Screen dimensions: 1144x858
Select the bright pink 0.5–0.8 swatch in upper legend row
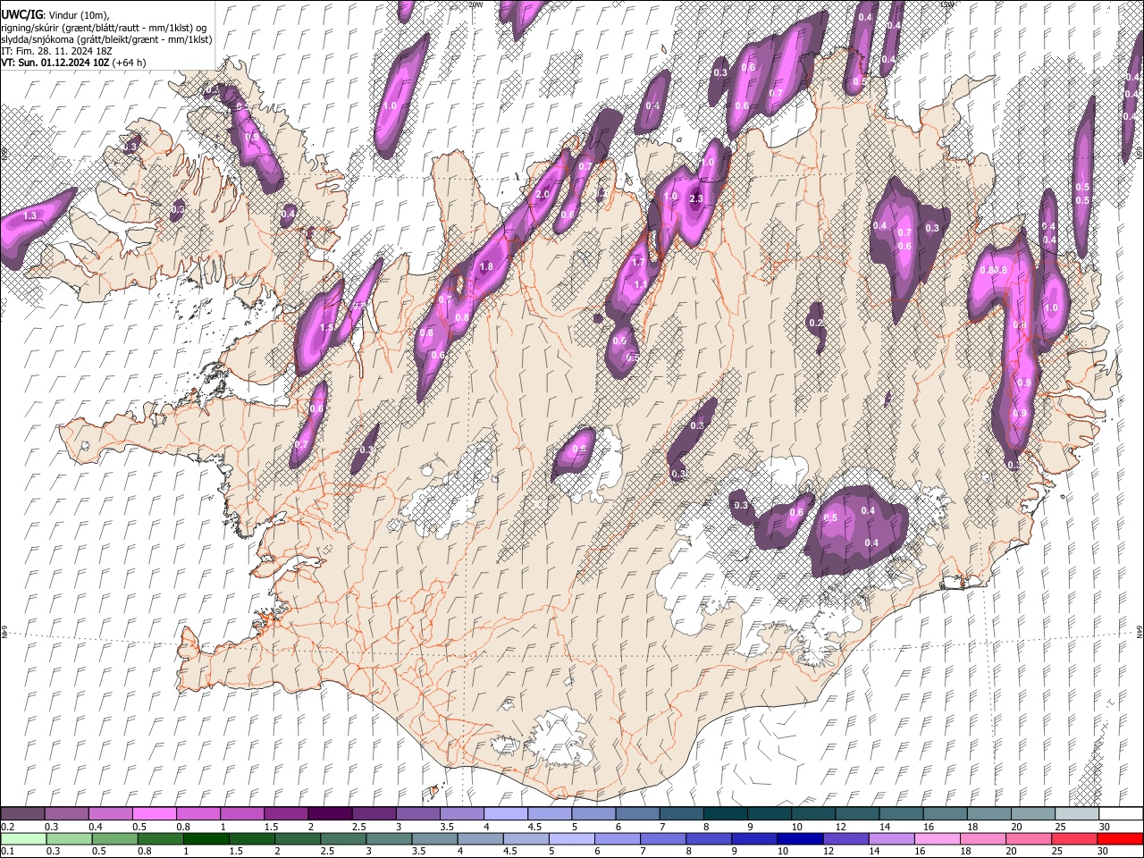[155, 813]
